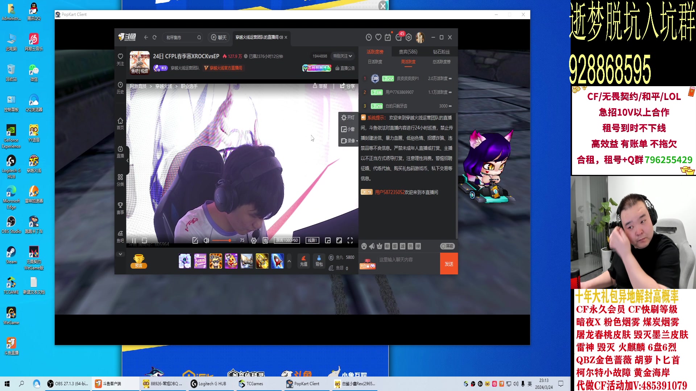Click the rocket gift icon

pos(277,261)
